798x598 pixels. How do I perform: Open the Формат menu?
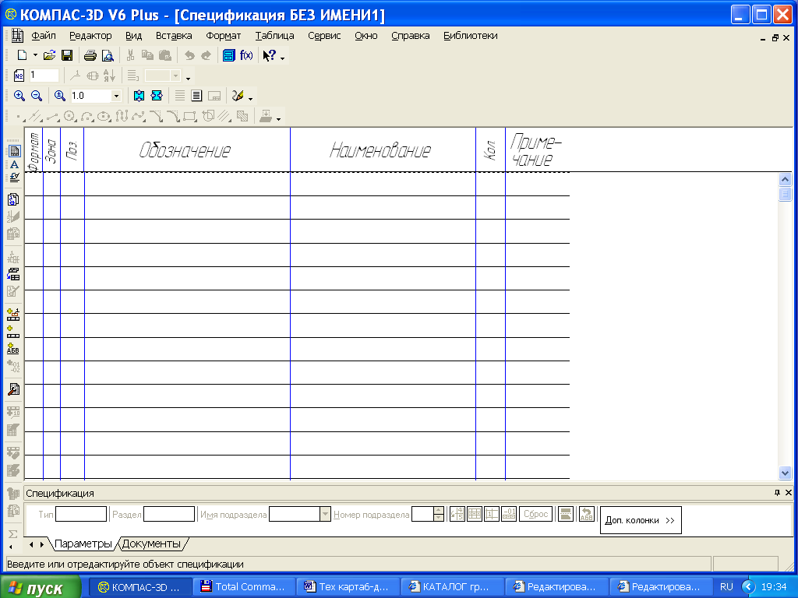pyautogui.click(x=224, y=36)
